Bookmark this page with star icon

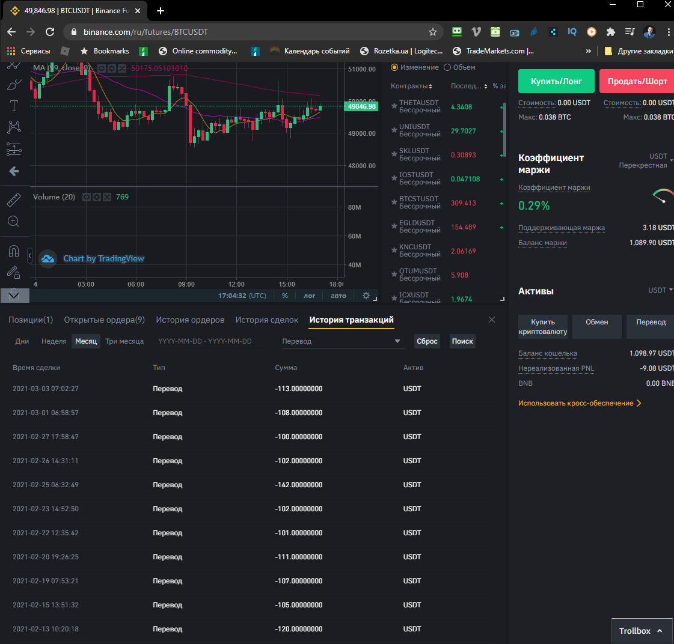[x=433, y=32]
